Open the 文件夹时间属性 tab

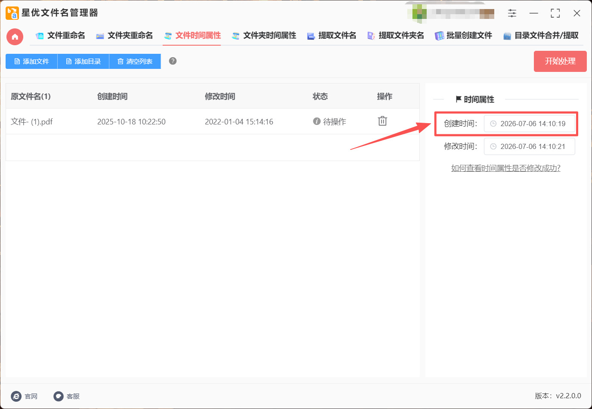(x=264, y=36)
